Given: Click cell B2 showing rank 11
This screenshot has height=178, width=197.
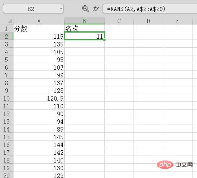Looking at the screenshot, I should point(84,36).
